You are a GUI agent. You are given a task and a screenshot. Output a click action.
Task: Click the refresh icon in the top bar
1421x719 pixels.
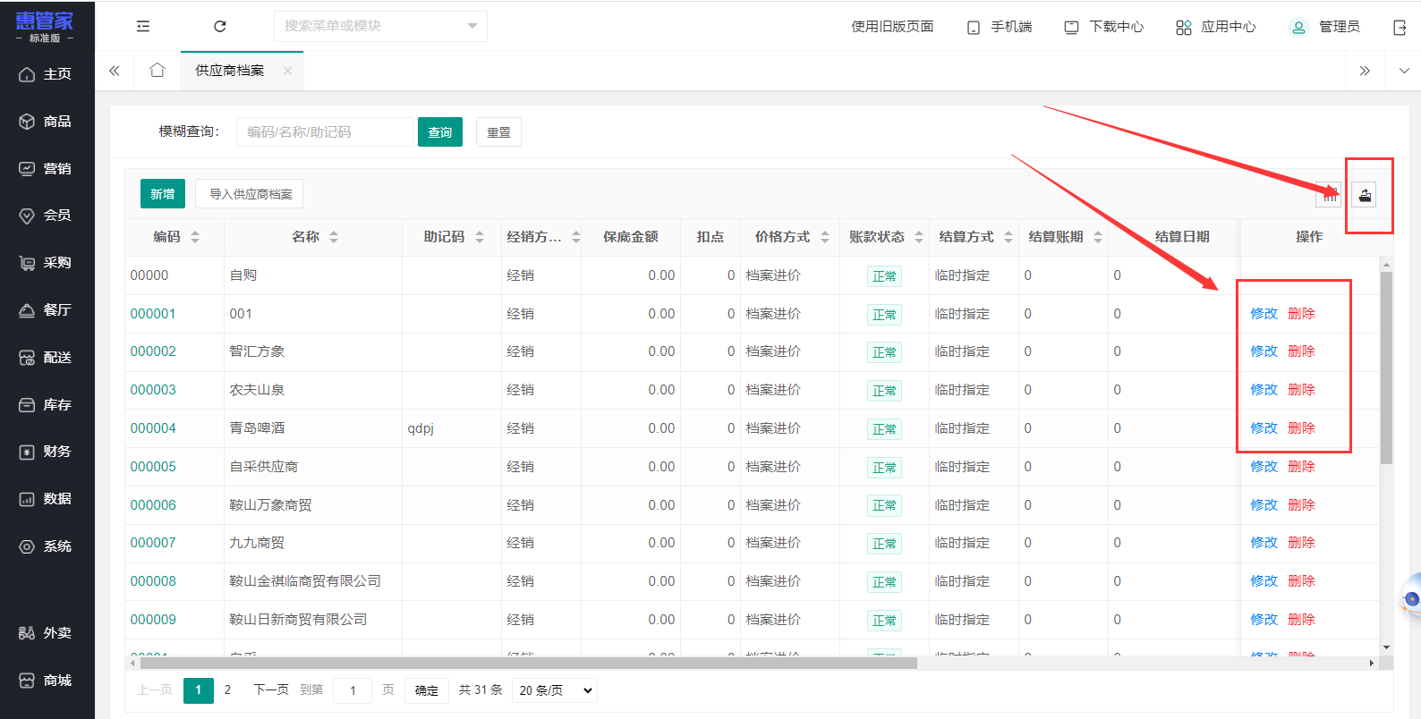220,27
